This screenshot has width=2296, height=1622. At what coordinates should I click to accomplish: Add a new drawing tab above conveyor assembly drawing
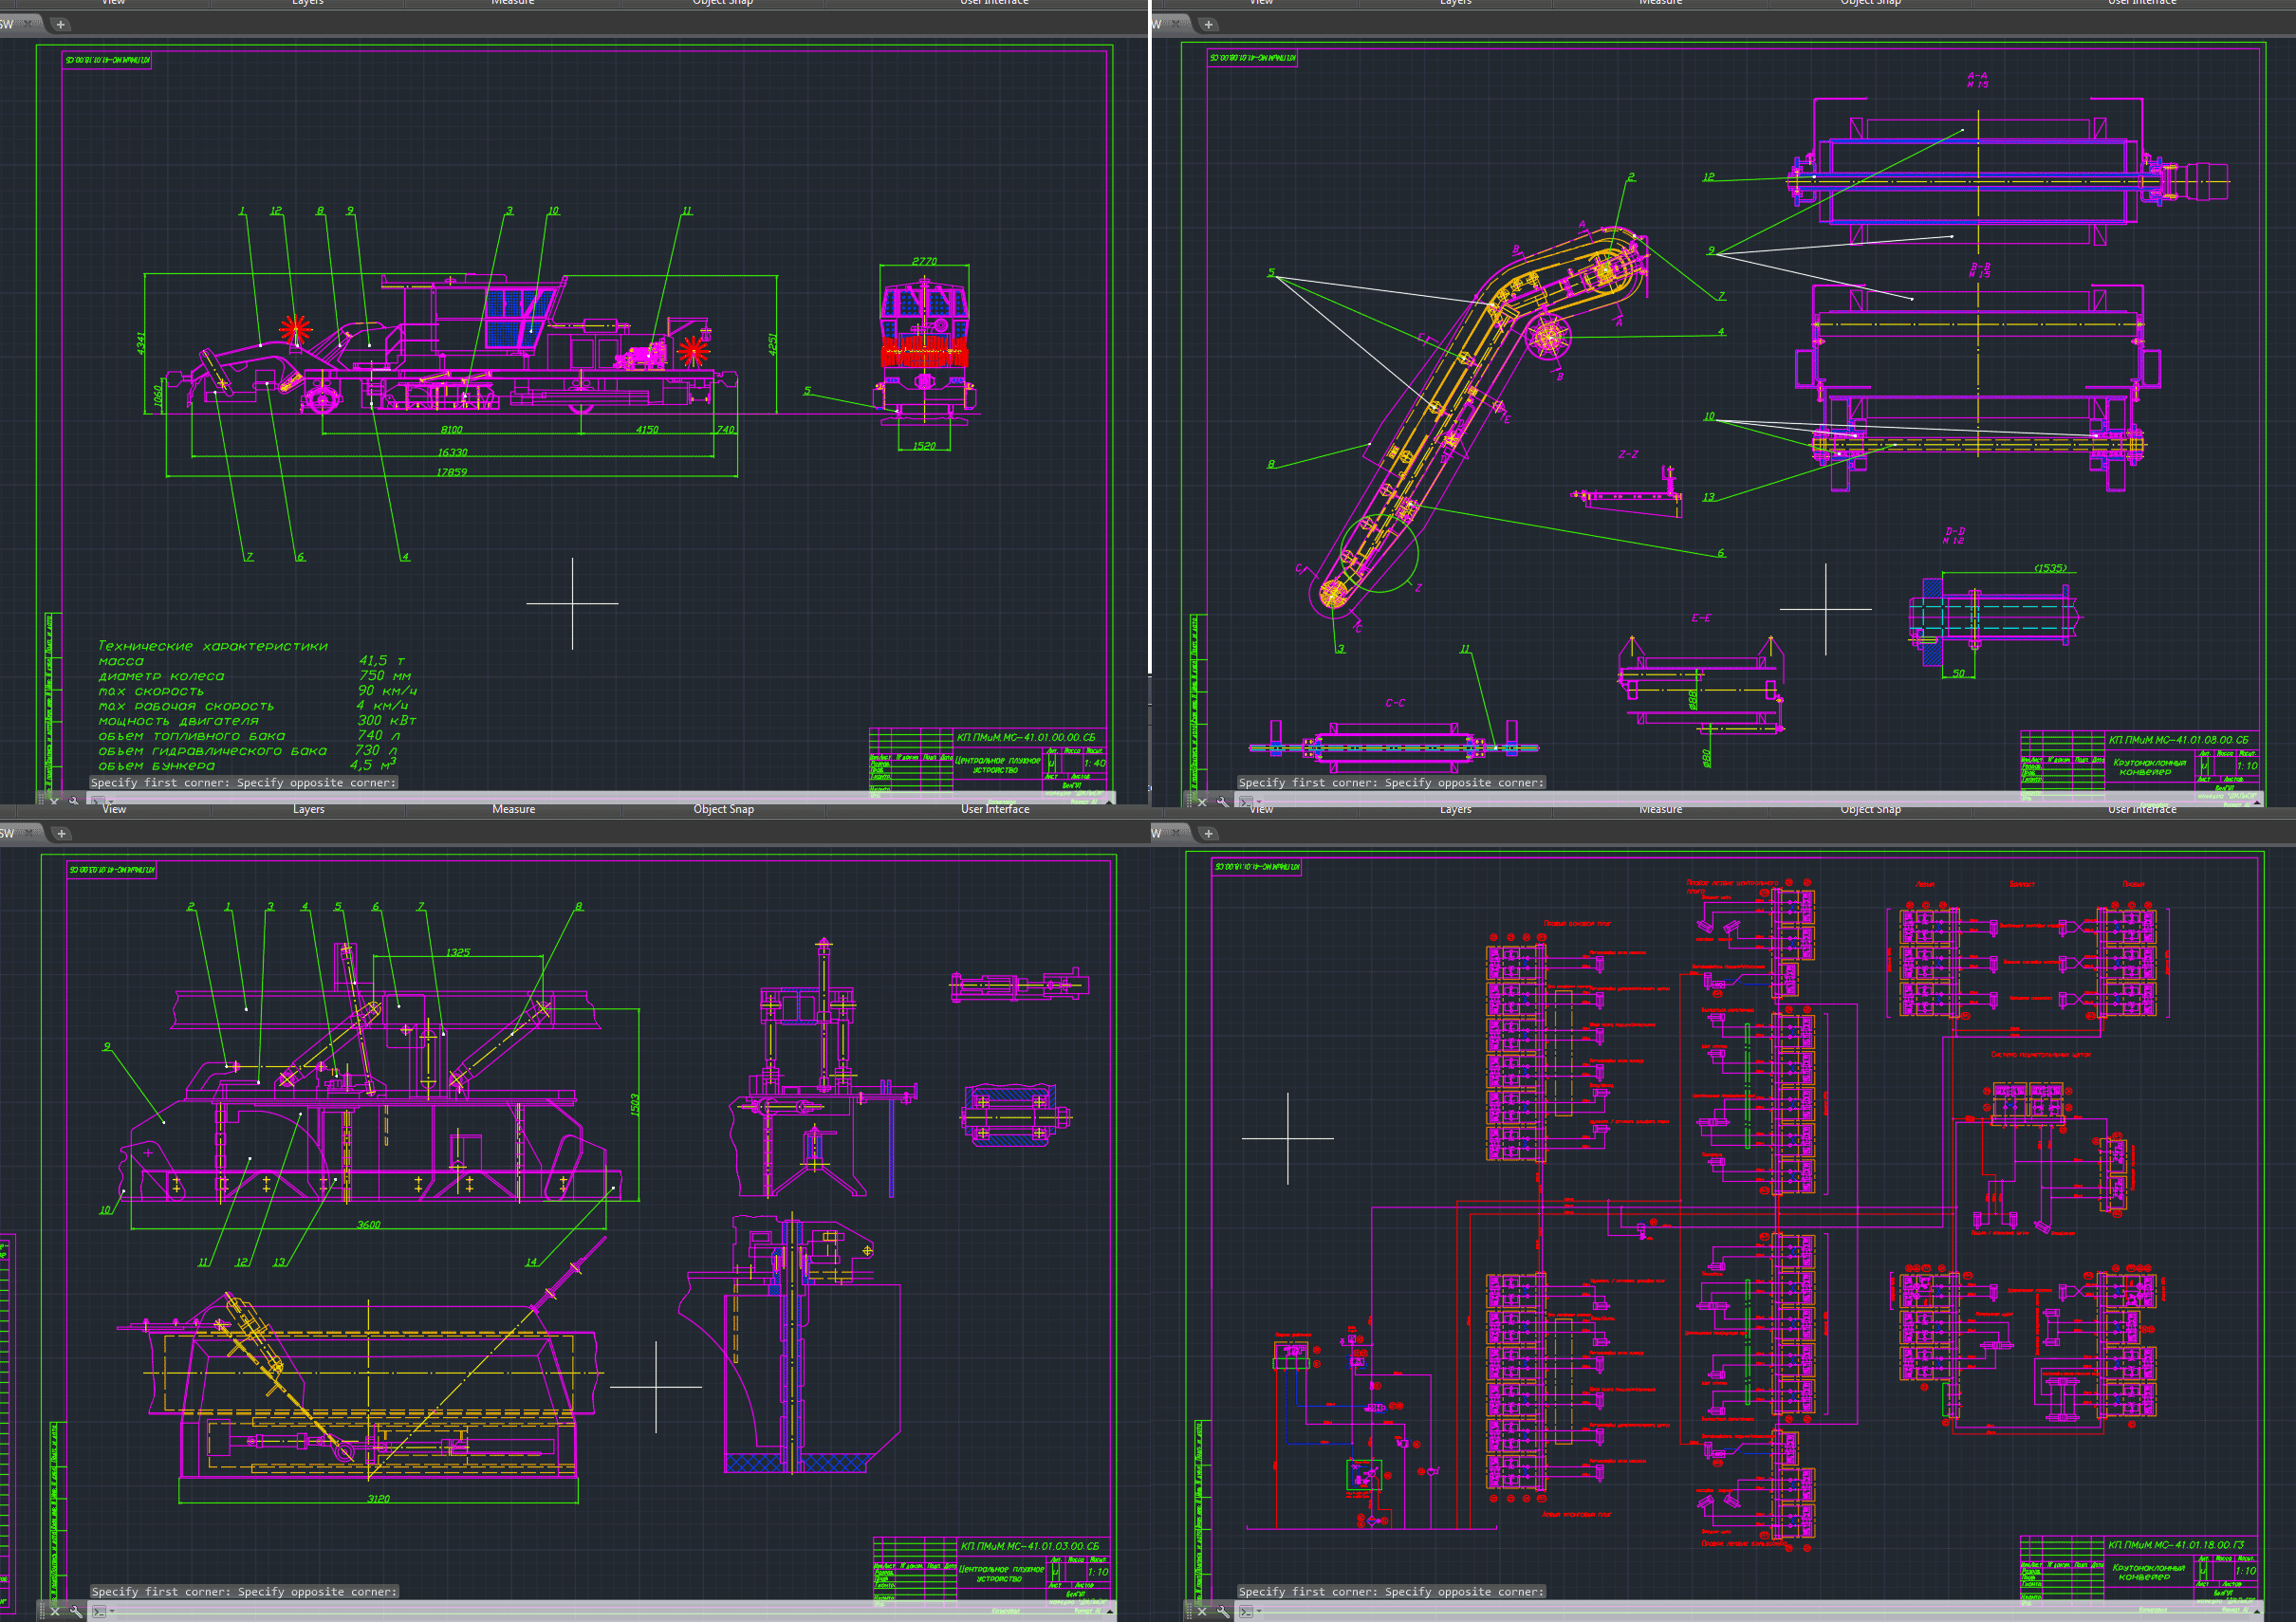click(x=1208, y=24)
